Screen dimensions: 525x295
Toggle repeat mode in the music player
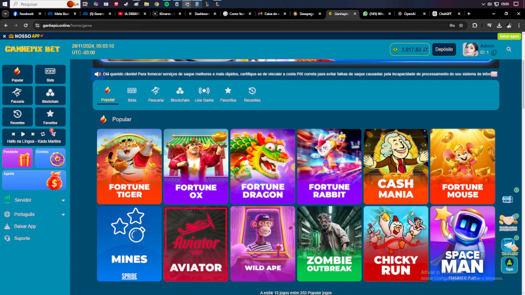(x=43, y=134)
